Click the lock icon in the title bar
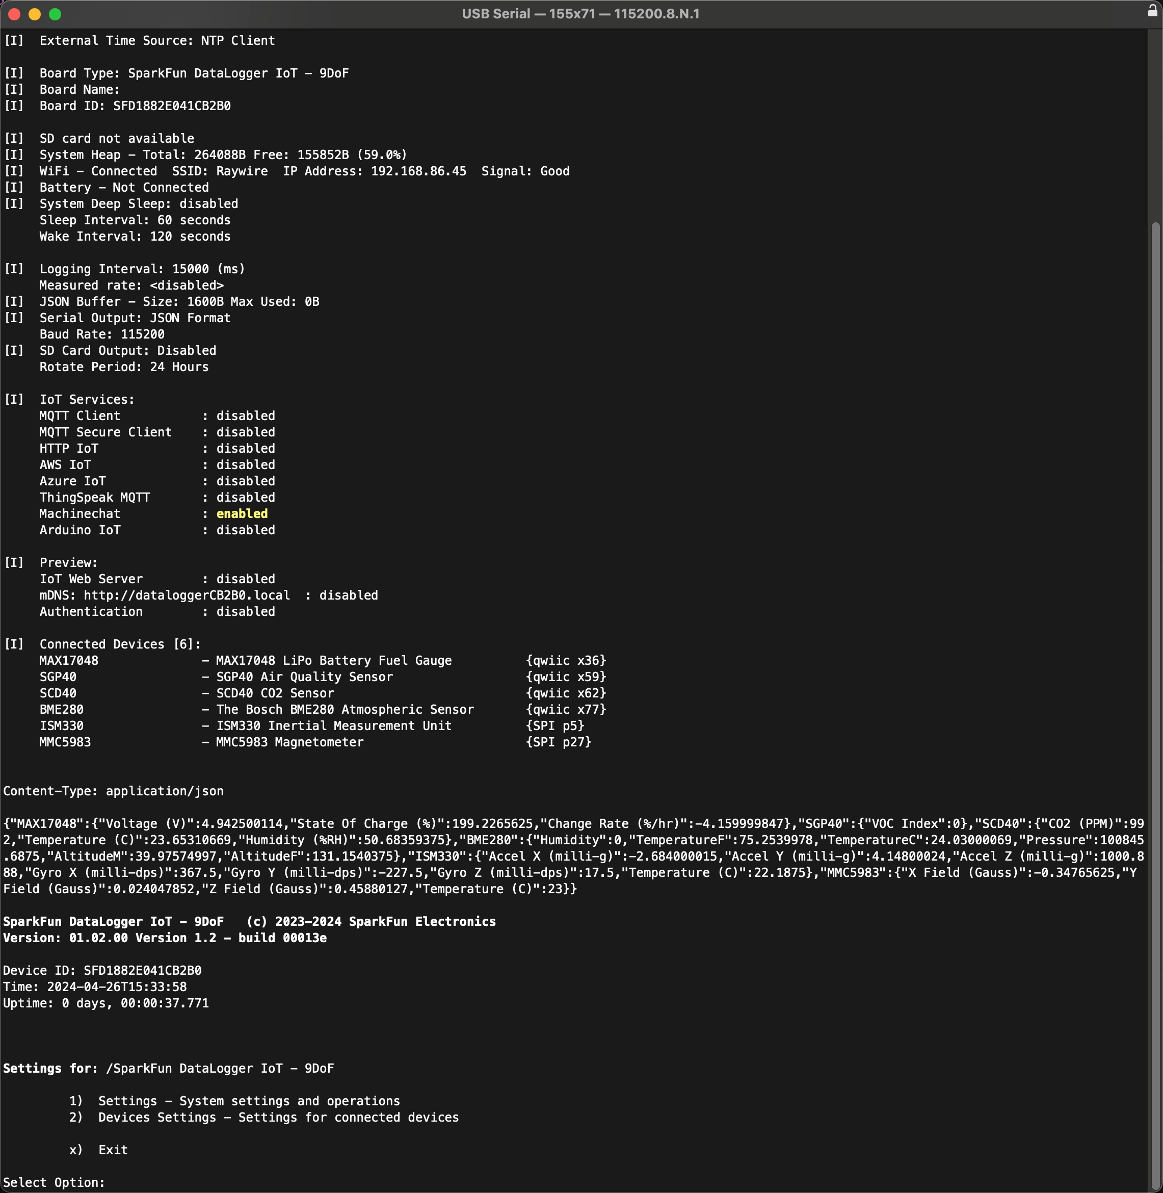This screenshot has width=1163, height=1193. [1152, 10]
